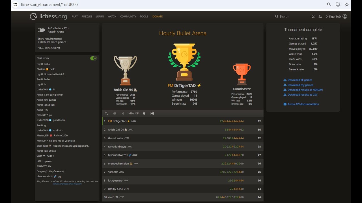This screenshot has width=362, height=203.
Task: Open the COMMUNITY menu
Action: 128,17
